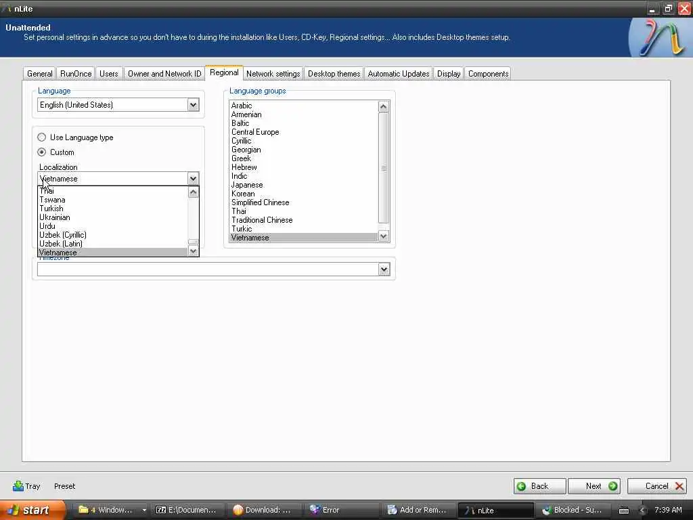Image resolution: width=693 pixels, height=520 pixels.
Task: Click Localization list scroll down arrow
Action: (193, 251)
